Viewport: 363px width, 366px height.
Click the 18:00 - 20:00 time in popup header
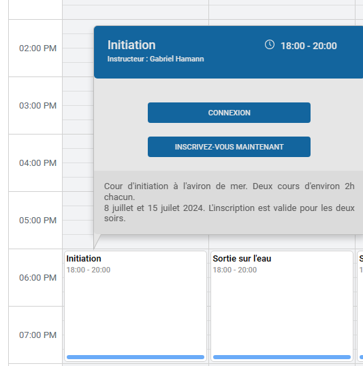pyautogui.click(x=309, y=46)
